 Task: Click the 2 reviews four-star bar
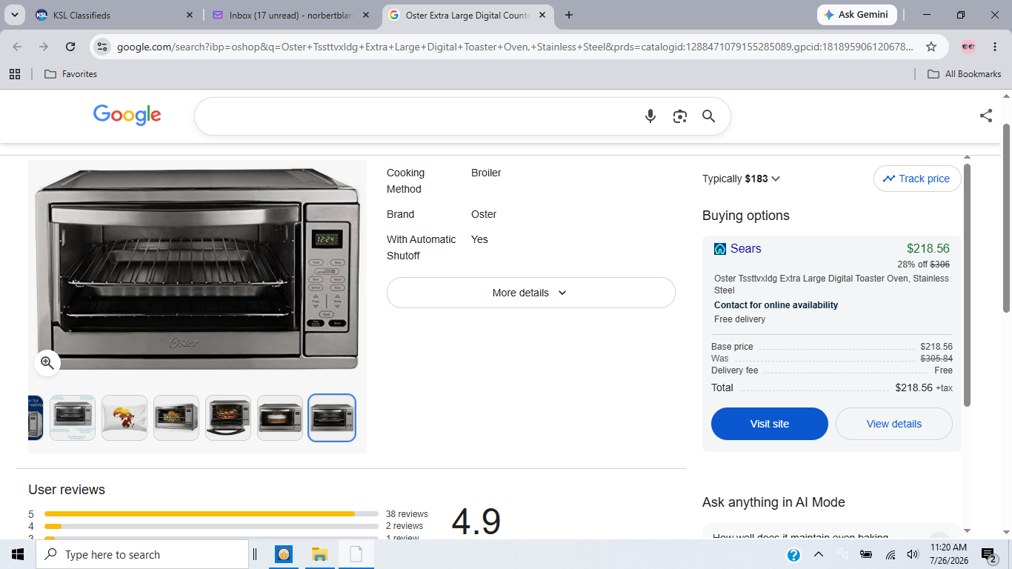point(211,526)
